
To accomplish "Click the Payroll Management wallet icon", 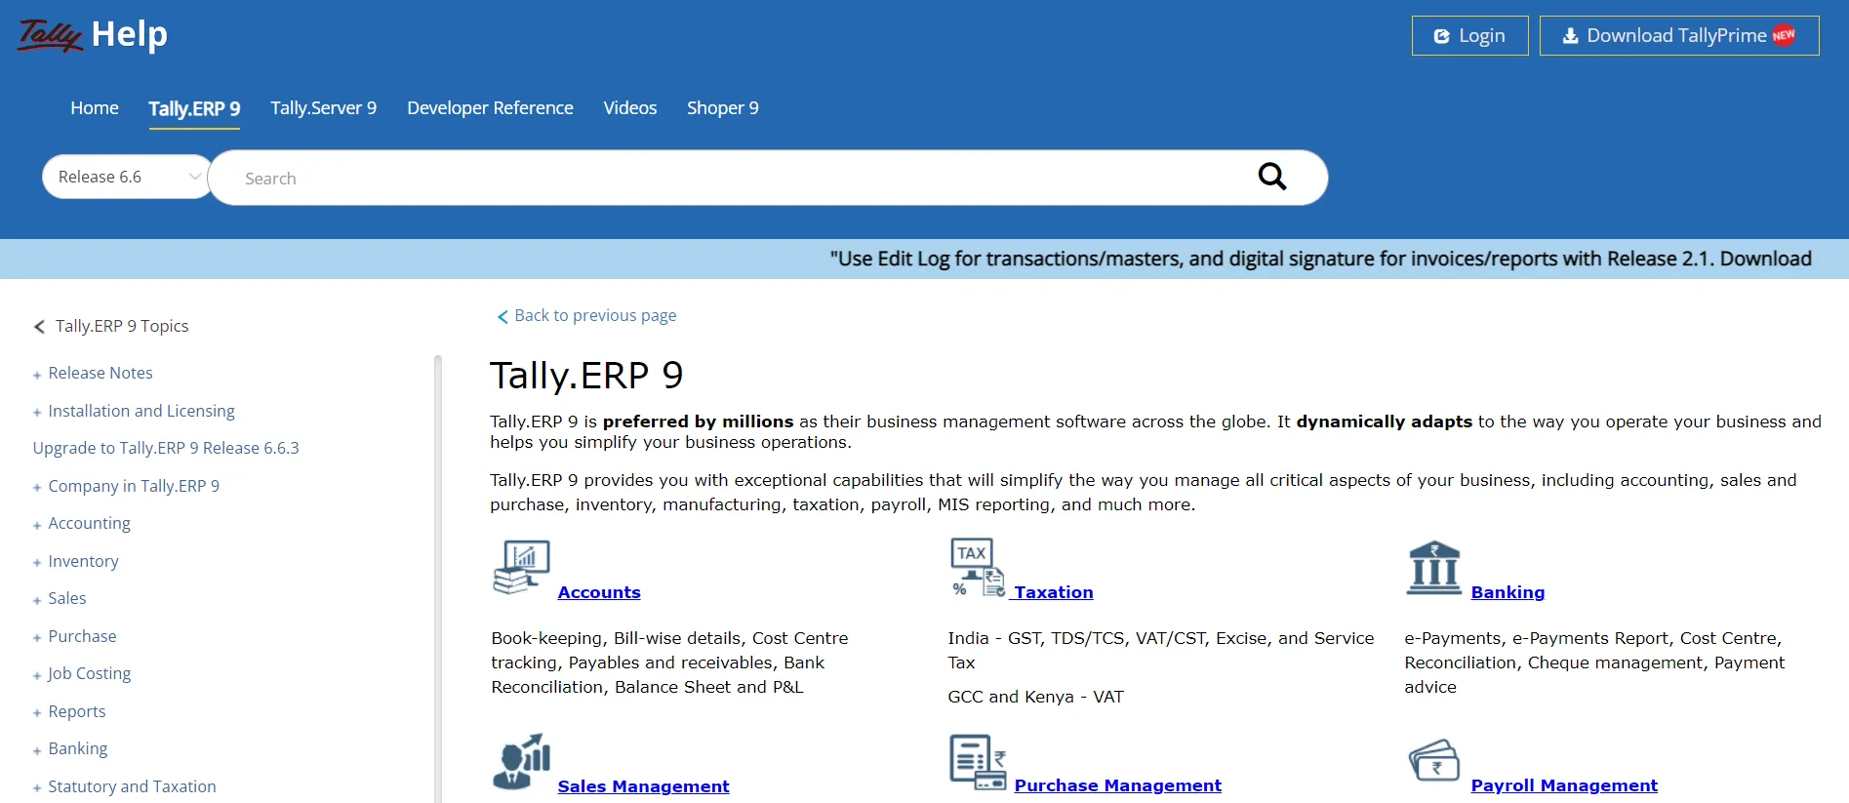I will [x=1434, y=761].
